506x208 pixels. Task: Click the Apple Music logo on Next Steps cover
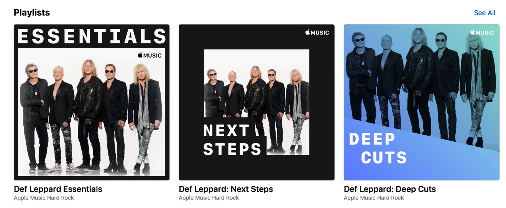tap(317, 33)
